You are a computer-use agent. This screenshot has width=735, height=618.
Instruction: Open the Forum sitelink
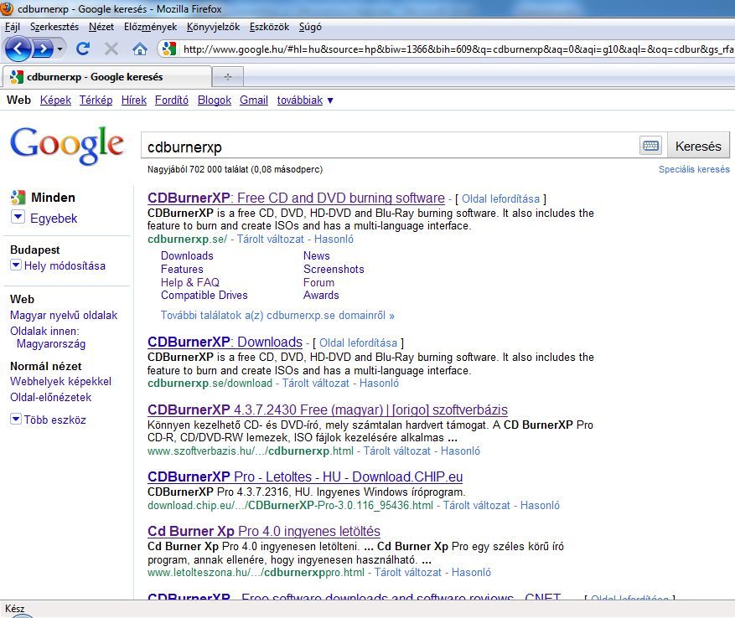coord(318,282)
